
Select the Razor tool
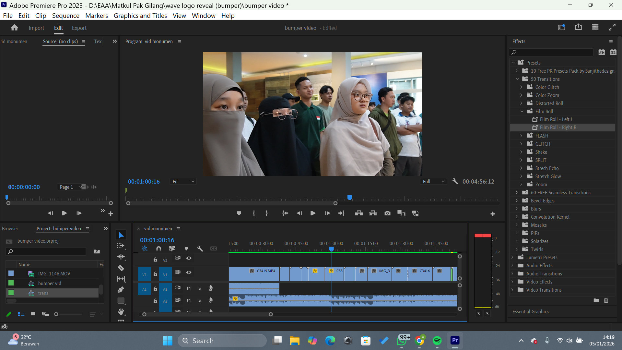pyautogui.click(x=121, y=268)
